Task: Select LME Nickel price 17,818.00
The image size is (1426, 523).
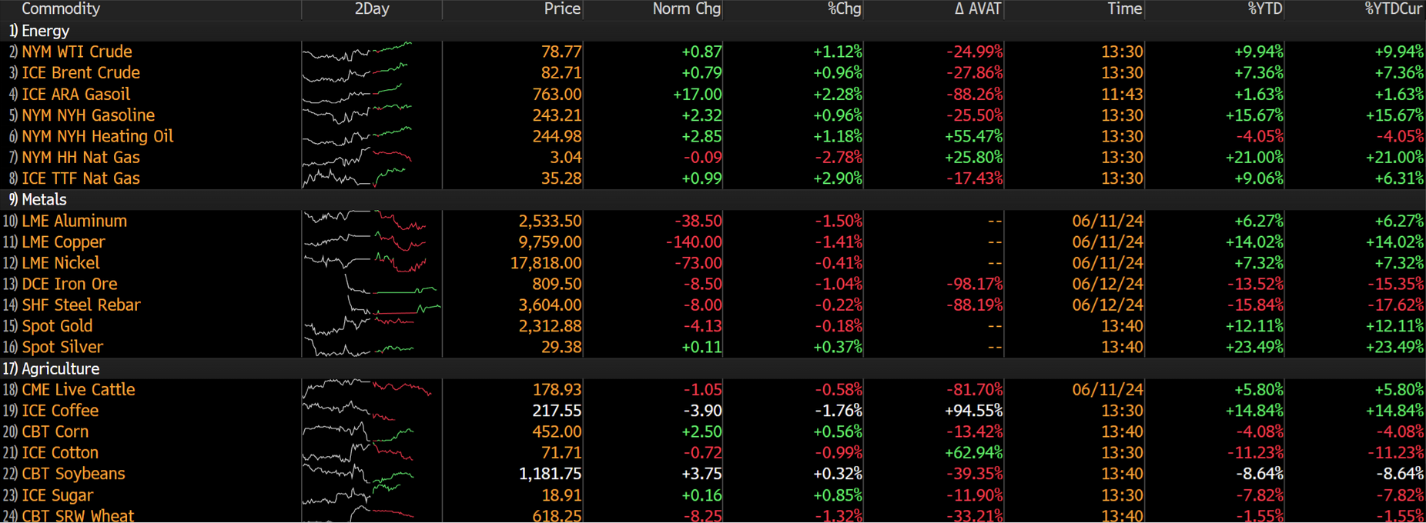Action: pyautogui.click(x=546, y=262)
